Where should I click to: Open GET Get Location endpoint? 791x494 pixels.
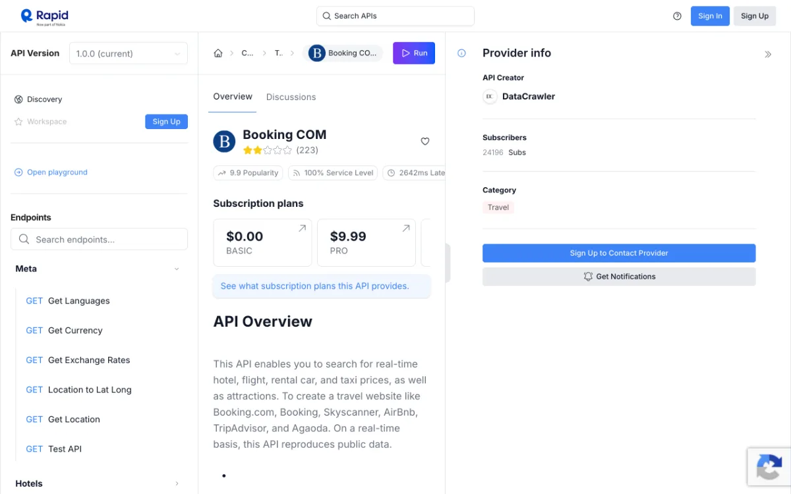pyautogui.click(x=63, y=420)
